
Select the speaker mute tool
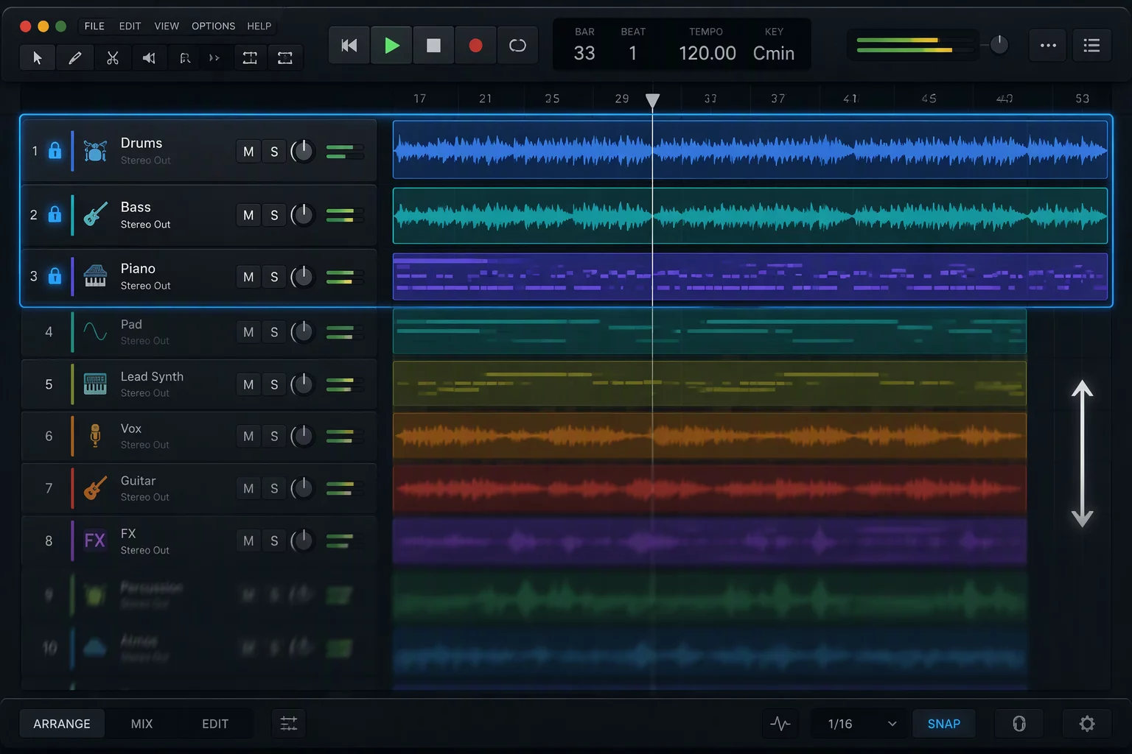point(149,58)
